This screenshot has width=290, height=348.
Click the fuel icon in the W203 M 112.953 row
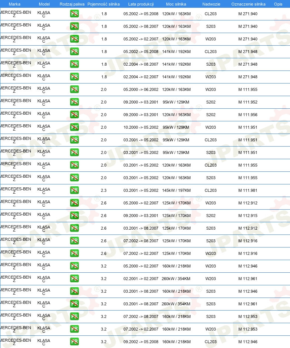point(74,329)
